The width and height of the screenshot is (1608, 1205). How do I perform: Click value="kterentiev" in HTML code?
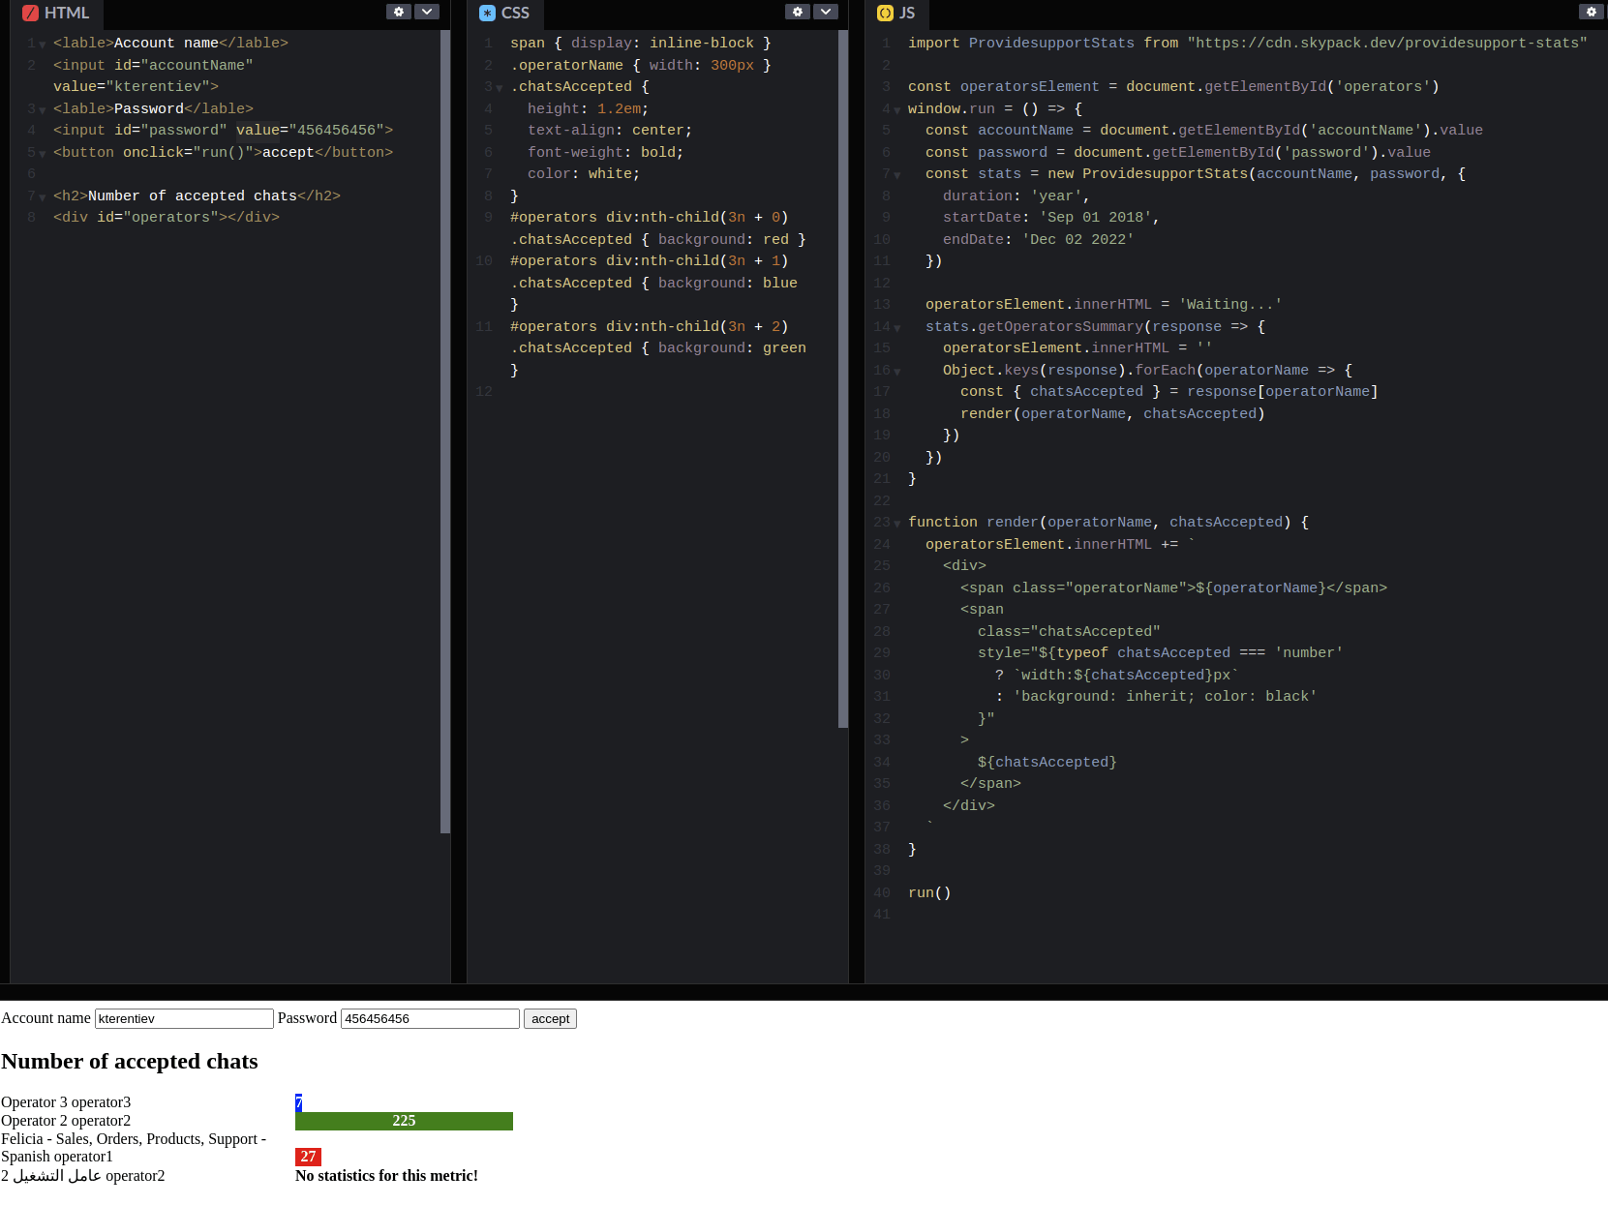coord(136,86)
